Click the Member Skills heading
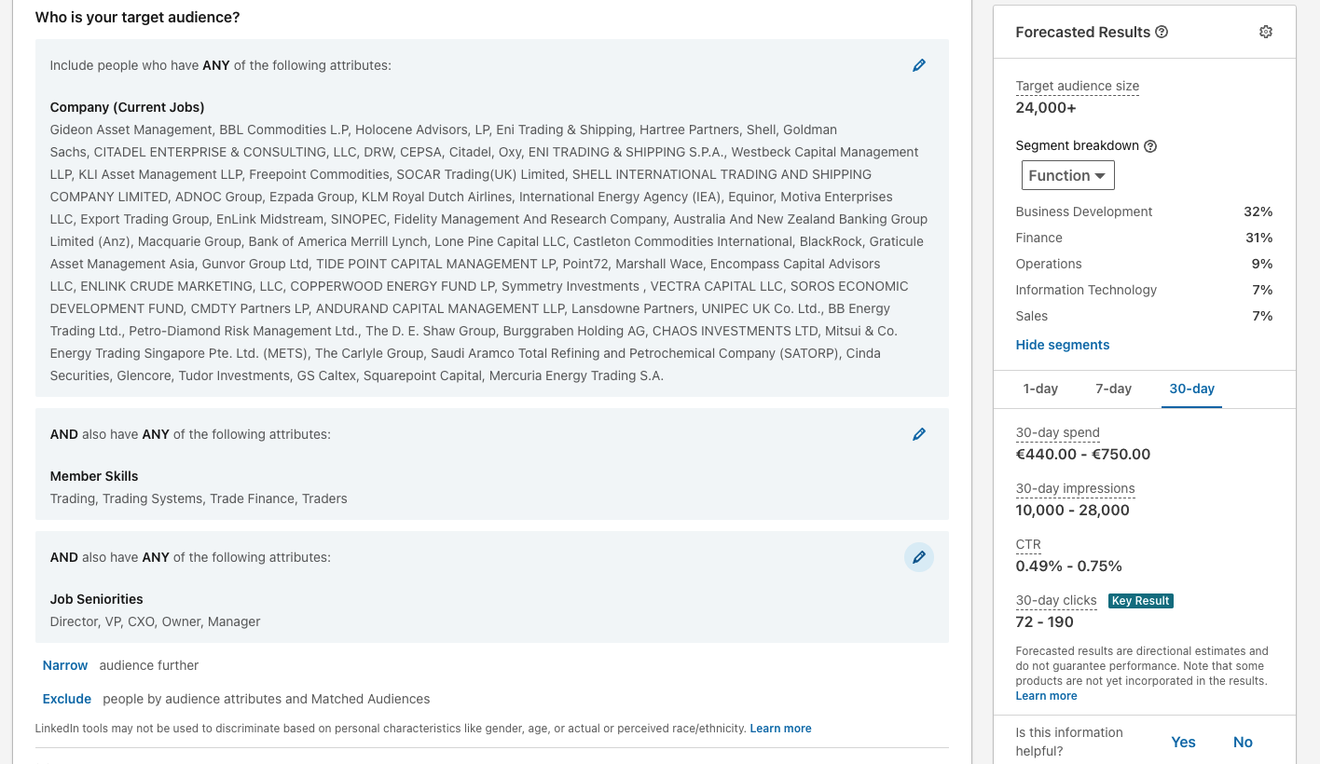Viewport: 1320px width, 764px height. (x=94, y=476)
